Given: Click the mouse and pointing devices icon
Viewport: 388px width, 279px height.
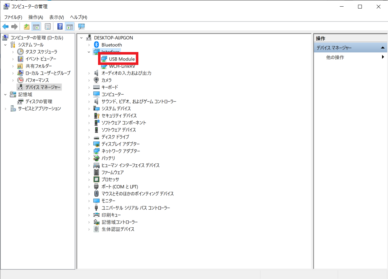Looking at the screenshot, I should 97,194.
